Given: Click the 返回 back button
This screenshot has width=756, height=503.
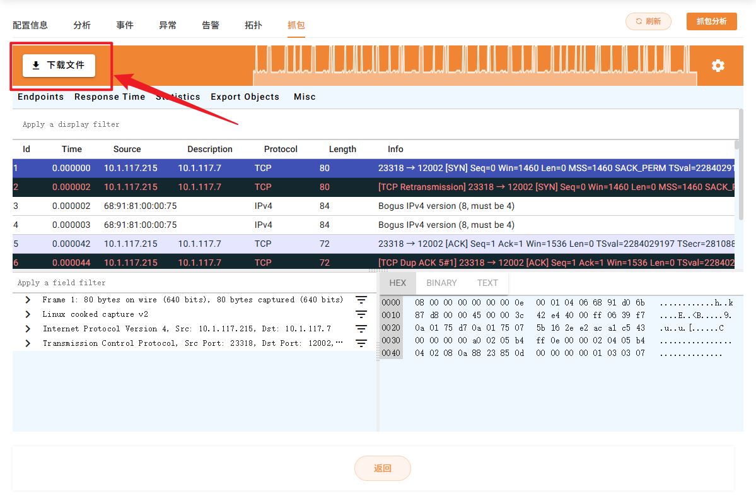Looking at the screenshot, I should tap(383, 468).
